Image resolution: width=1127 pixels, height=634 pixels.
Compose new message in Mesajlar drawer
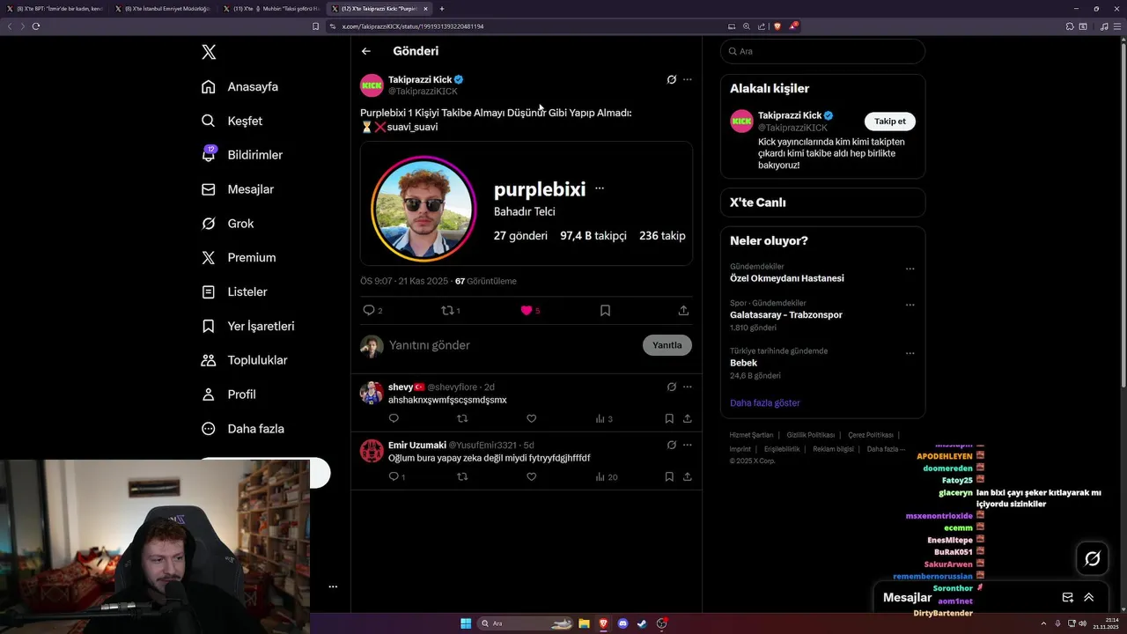[1068, 597]
